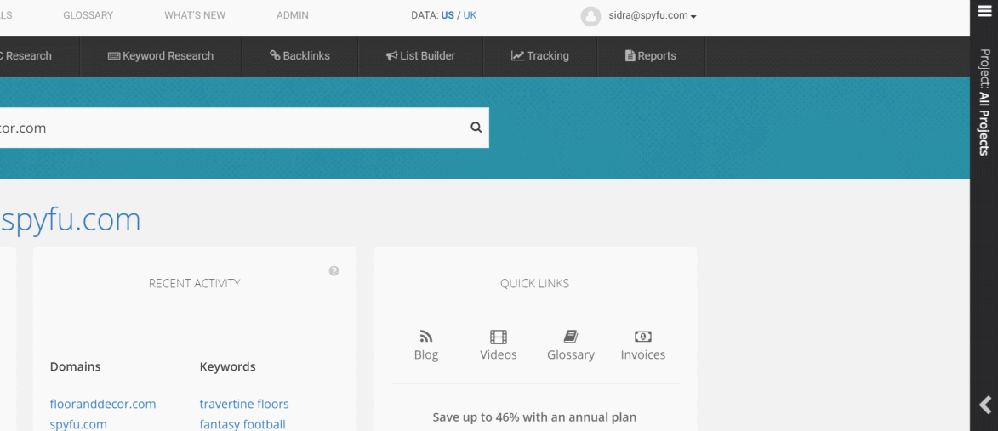This screenshot has width=998, height=431.
Task: Switch data to UK
Action: click(470, 15)
